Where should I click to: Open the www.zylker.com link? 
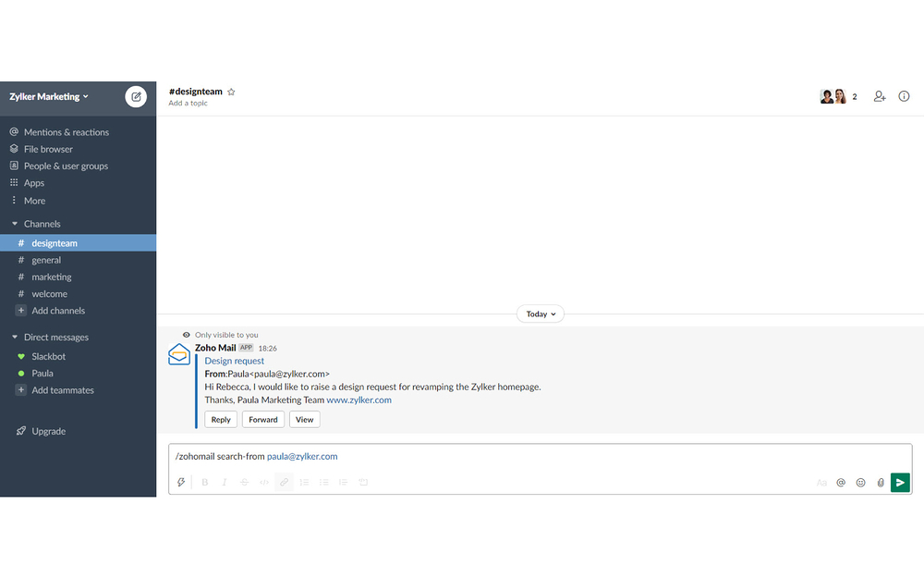pos(359,400)
